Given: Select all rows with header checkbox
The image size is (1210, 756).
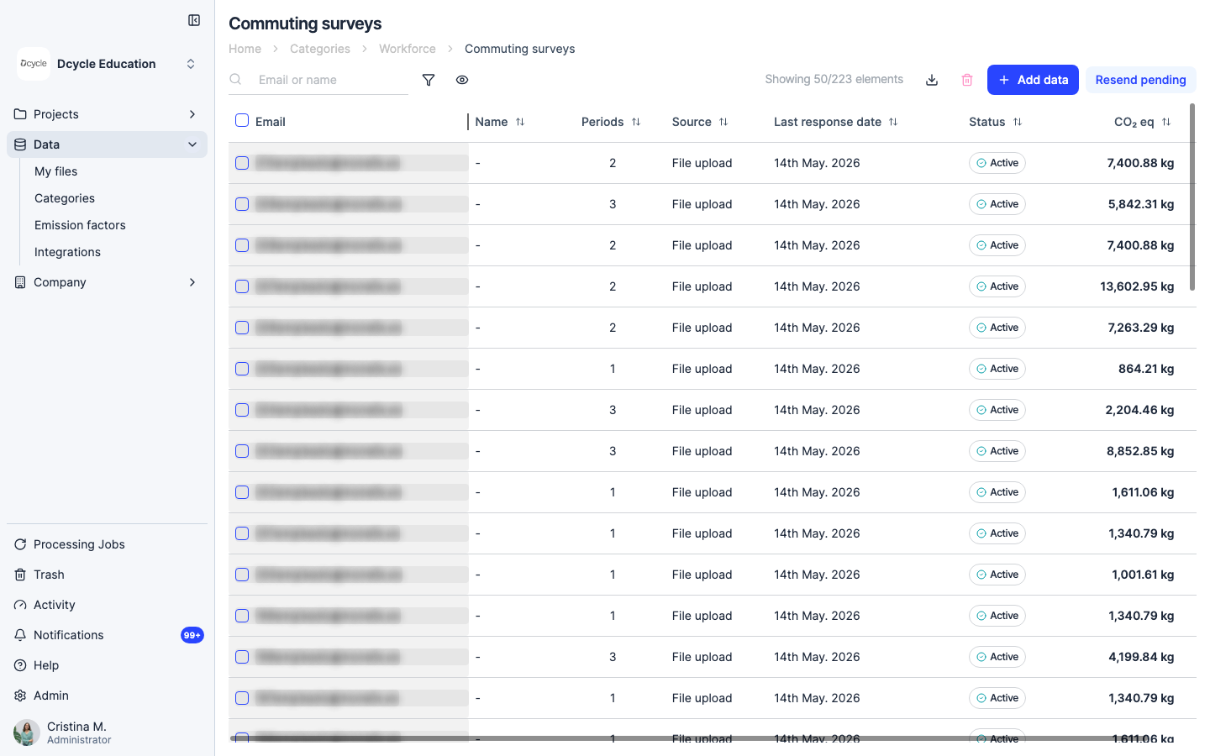Looking at the screenshot, I should [x=242, y=120].
